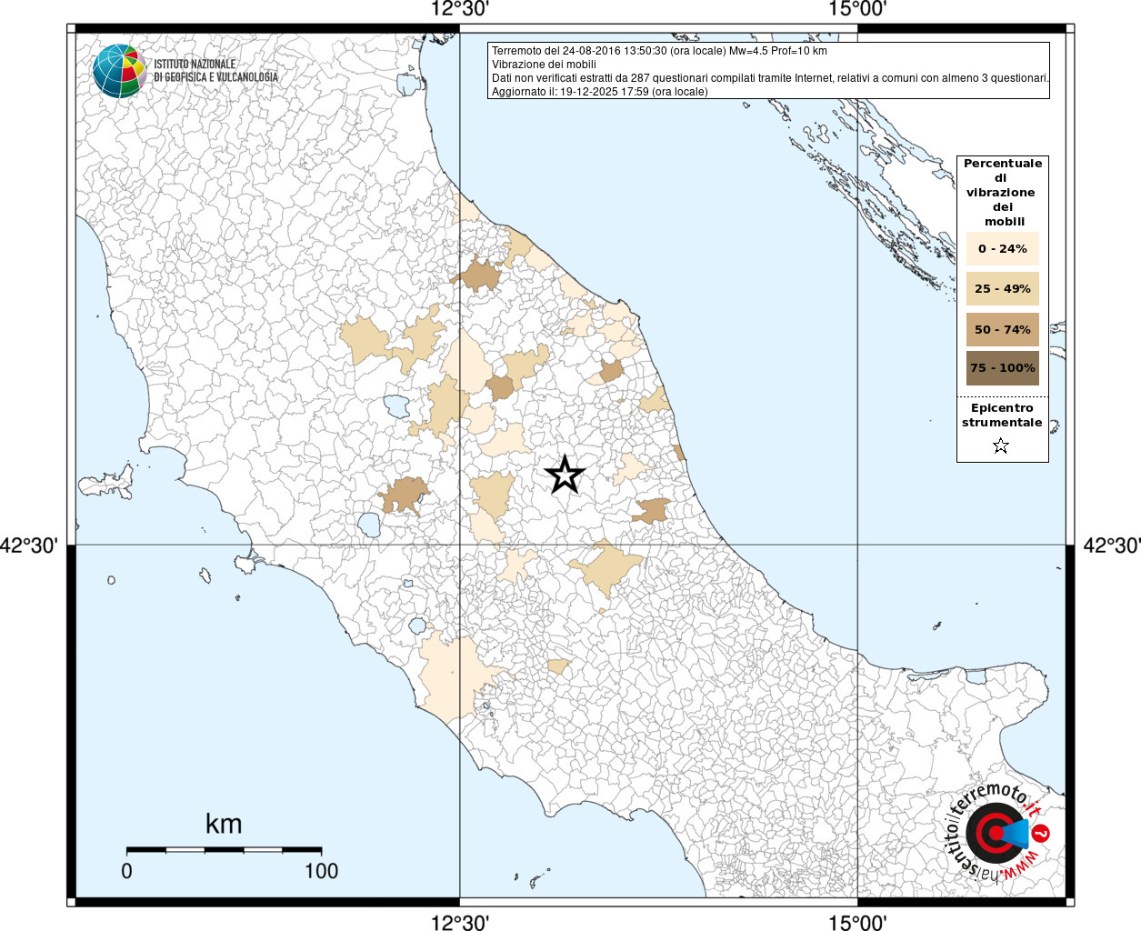
Task: Click the left 42°30' latitude label
Action: tap(29, 546)
